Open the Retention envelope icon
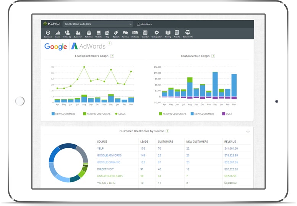This screenshot has width=297, height=206. (x=89, y=33)
